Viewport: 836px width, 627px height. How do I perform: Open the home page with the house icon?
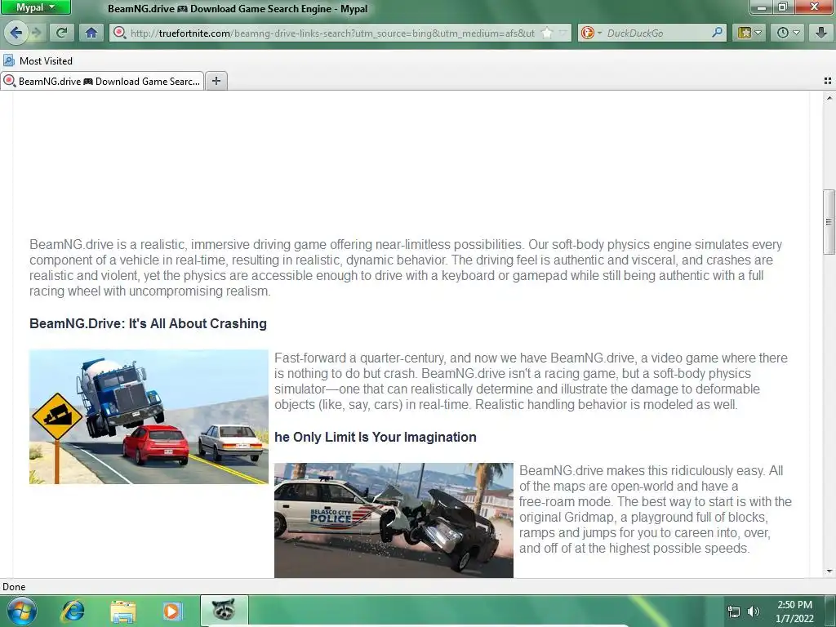[91, 33]
